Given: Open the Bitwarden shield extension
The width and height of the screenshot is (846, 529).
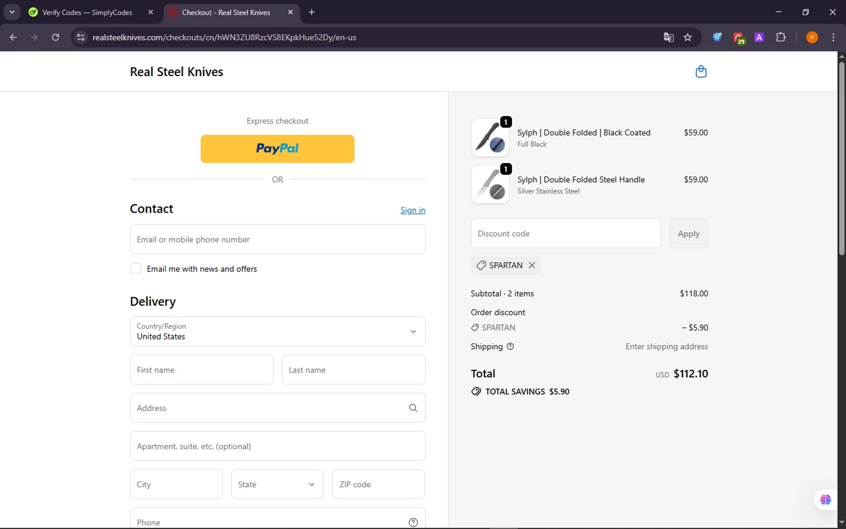Looking at the screenshot, I should (x=717, y=37).
